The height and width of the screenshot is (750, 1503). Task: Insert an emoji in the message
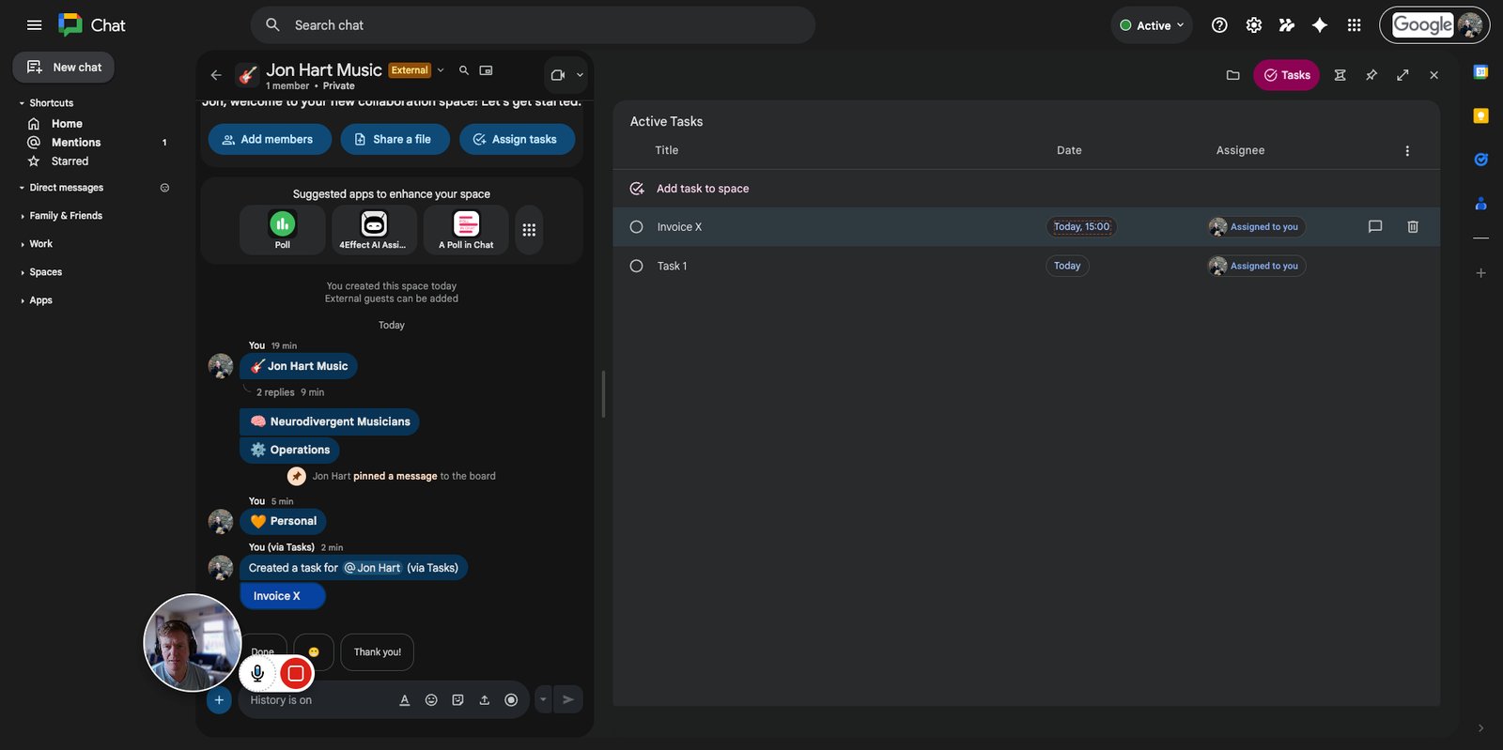[431, 700]
